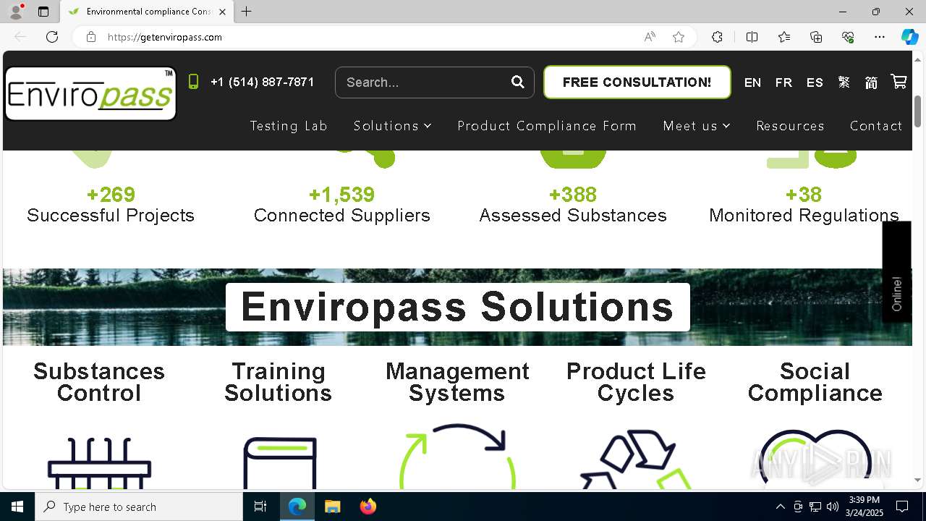Image resolution: width=926 pixels, height=521 pixels.
Task: Launch Firefox from taskbar
Action: (368, 507)
